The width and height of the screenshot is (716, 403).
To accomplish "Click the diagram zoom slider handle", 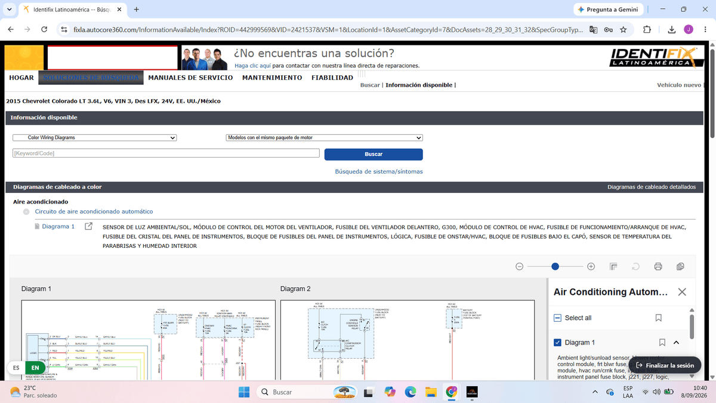I will click(x=555, y=266).
